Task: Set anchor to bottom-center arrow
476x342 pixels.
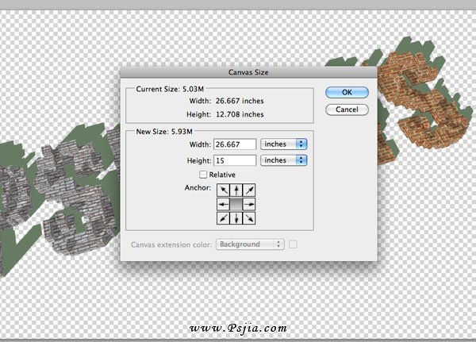Action: [x=237, y=217]
